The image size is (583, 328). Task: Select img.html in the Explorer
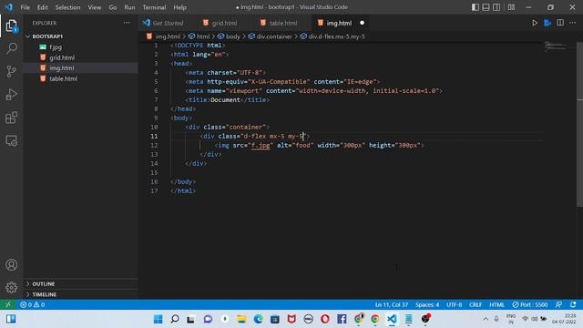(62, 68)
